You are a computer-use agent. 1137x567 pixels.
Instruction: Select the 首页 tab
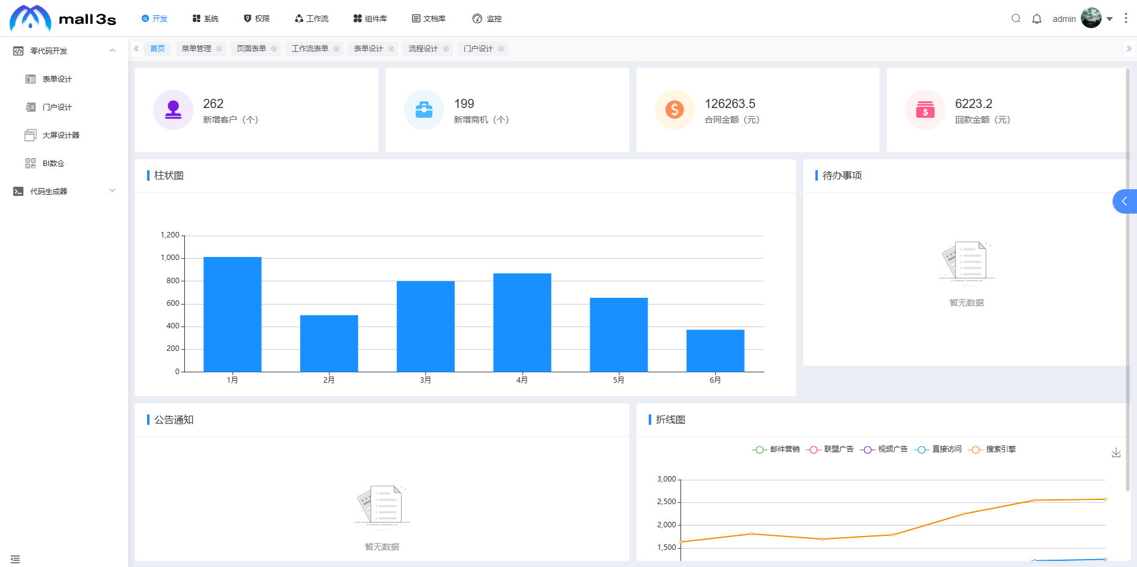(x=157, y=49)
